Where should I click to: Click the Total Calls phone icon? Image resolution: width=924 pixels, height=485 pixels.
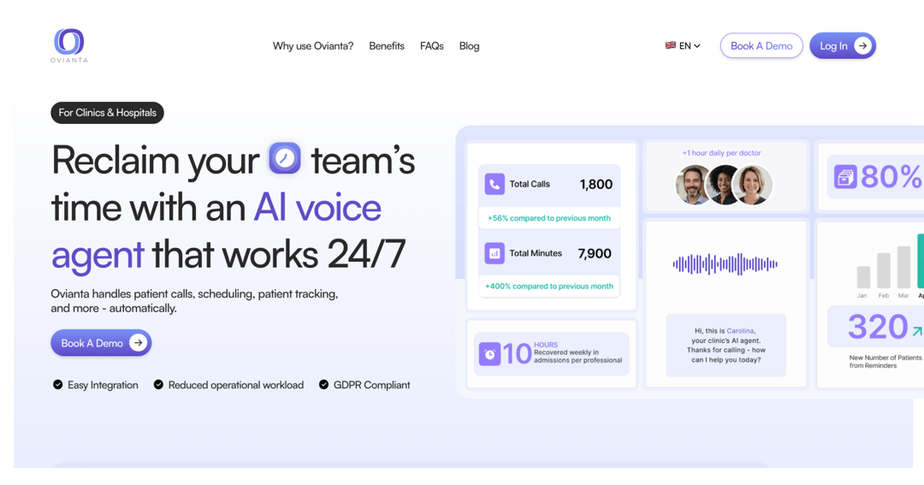(x=495, y=184)
